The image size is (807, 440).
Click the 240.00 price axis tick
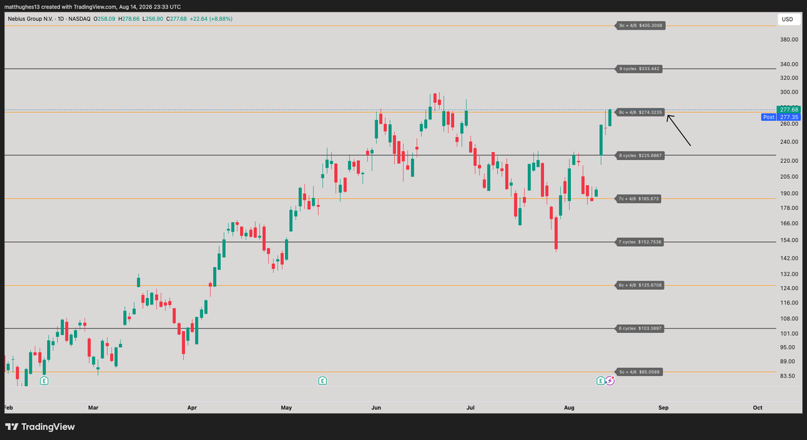pyautogui.click(x=788, y=142)
